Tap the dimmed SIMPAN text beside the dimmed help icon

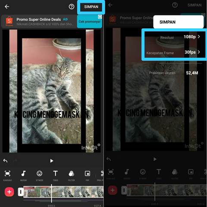click(194, 5)
